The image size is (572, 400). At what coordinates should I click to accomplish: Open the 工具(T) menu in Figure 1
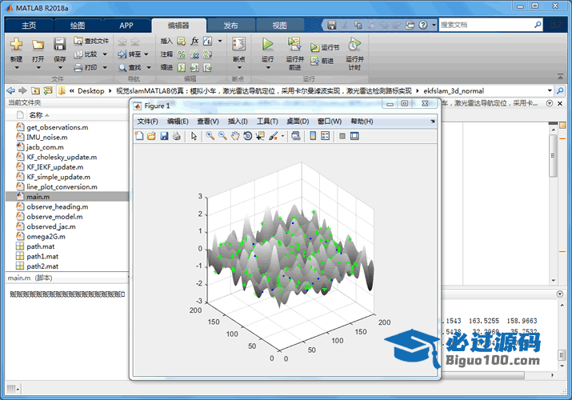tap(267, 121)
